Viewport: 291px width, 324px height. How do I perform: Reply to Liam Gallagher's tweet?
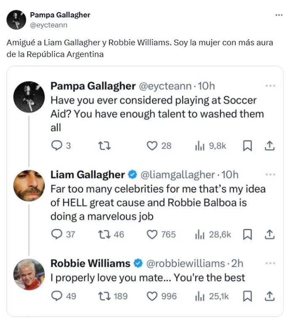point(56,234)
